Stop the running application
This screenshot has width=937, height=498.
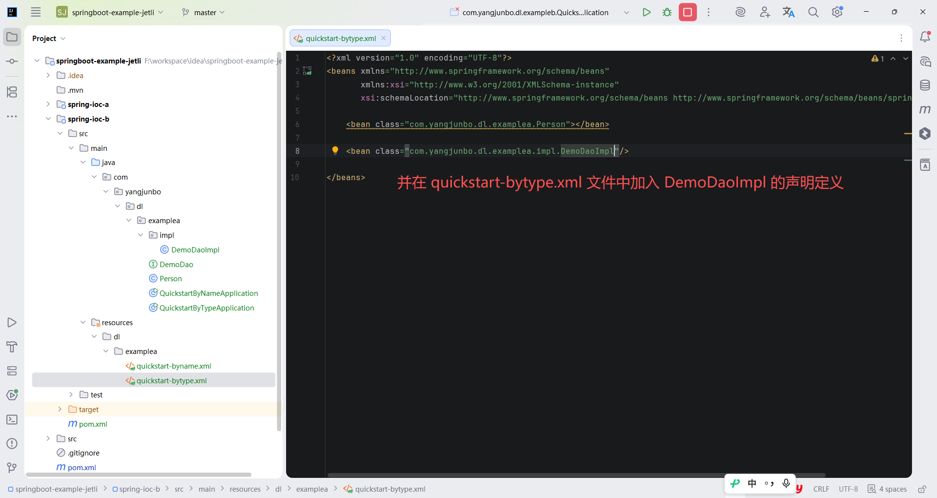(688, 12)
